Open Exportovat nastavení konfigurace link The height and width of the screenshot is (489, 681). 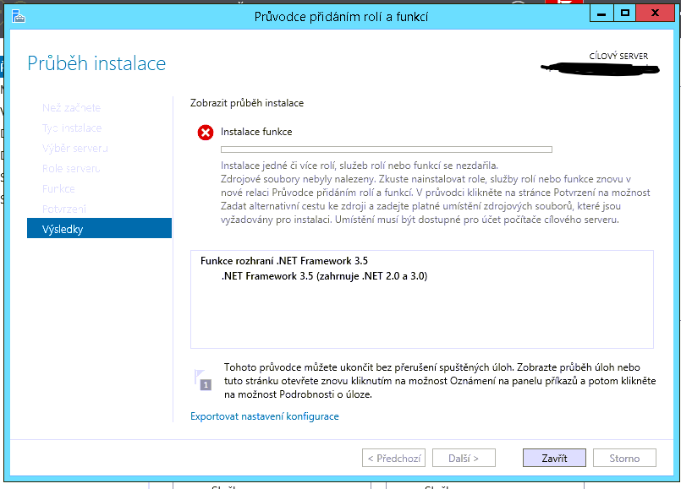pyautogui.click(x=264, y=416)
